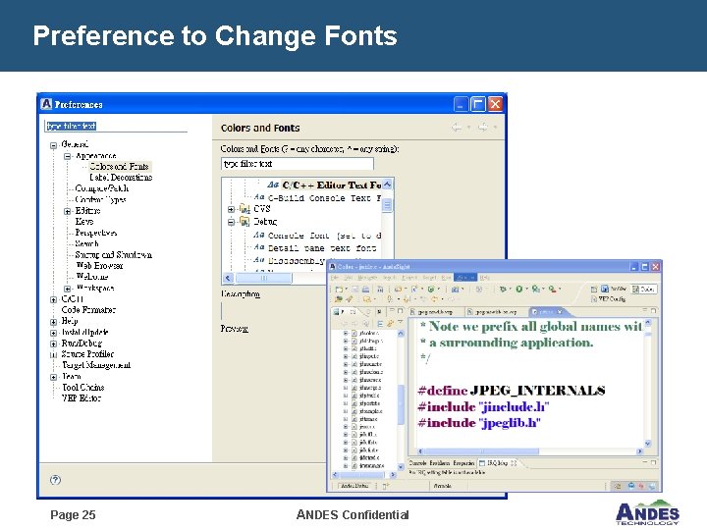
Task: Open the Help menu in AndeSight
Action: [x=485, y=278]
